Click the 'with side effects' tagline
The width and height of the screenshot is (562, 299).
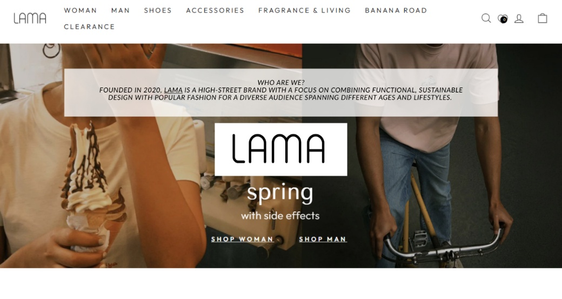(x=280, y=216)
